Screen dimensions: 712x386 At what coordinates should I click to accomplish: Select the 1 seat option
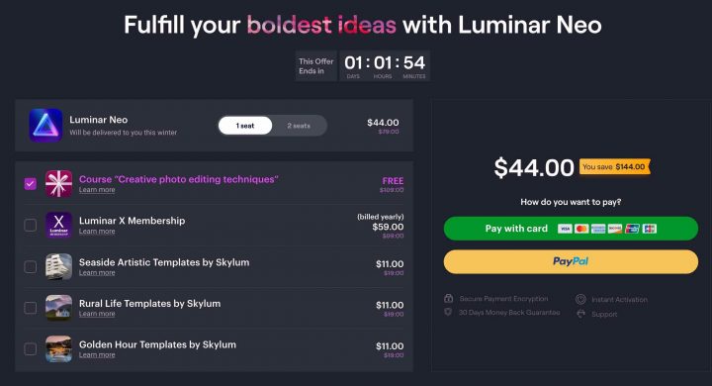pyautogui.click(x=245, y=126)
